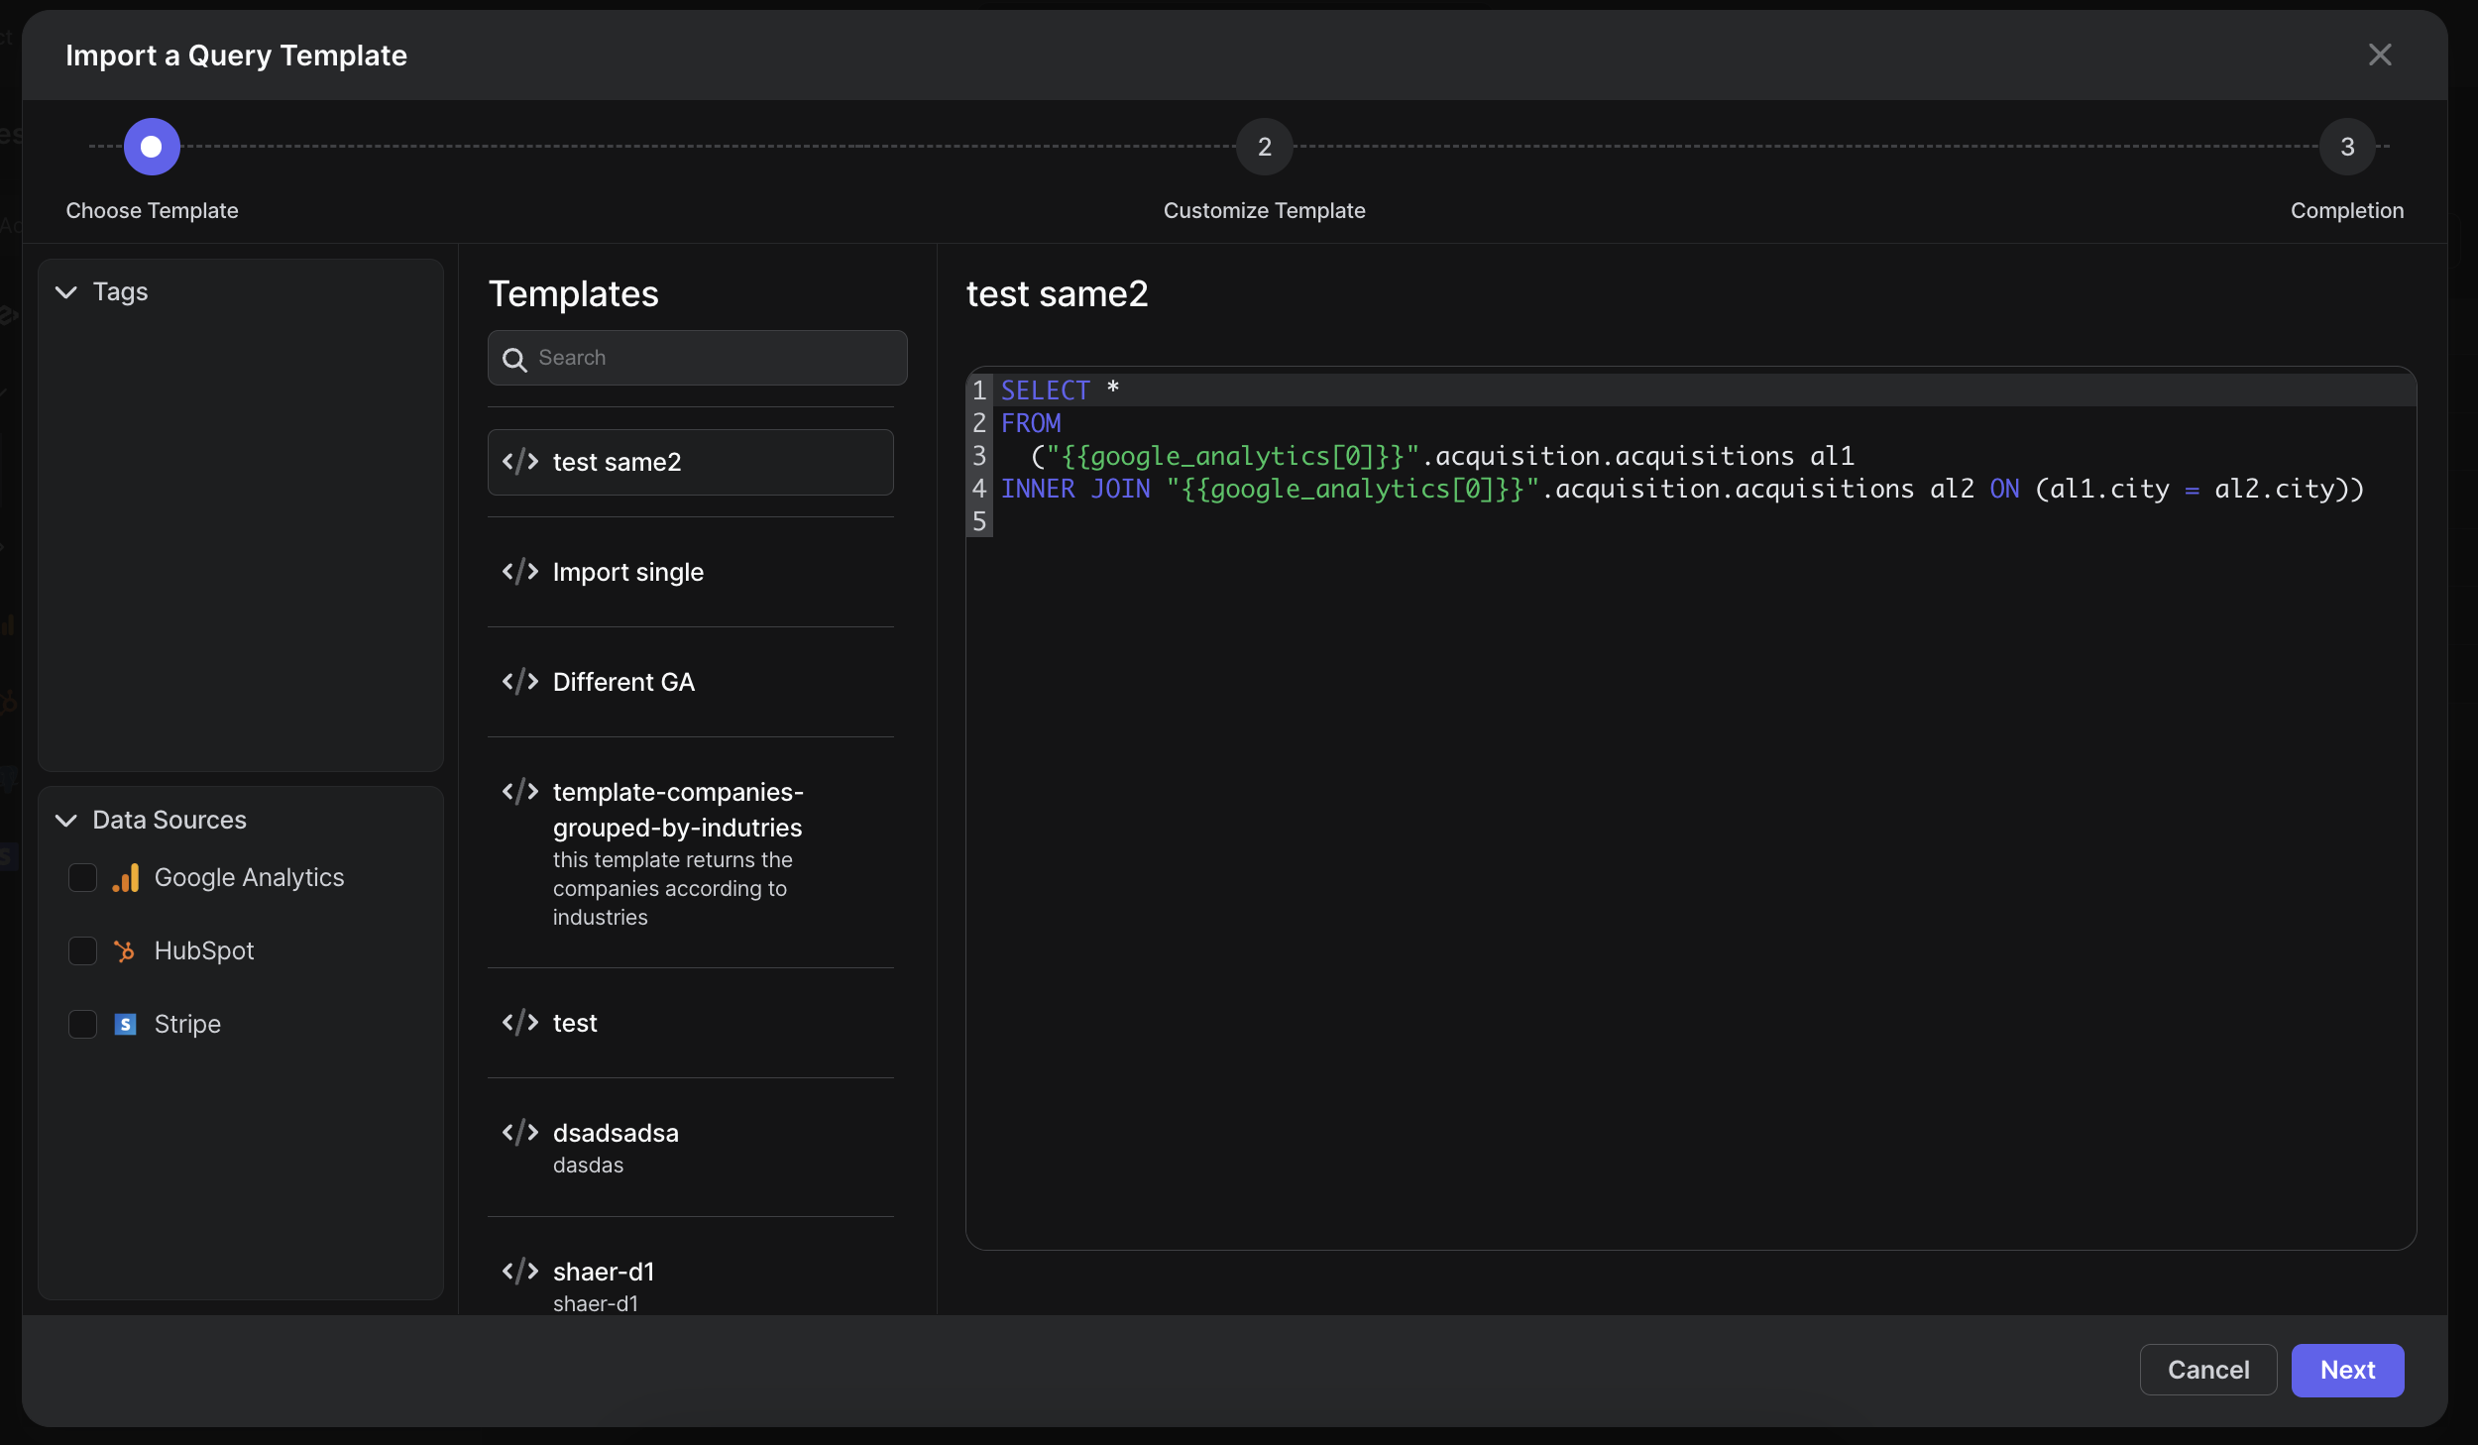This screenshot has height=1445, width=2478.
Task: Select the Different GA template name
Action: point(623,682)
